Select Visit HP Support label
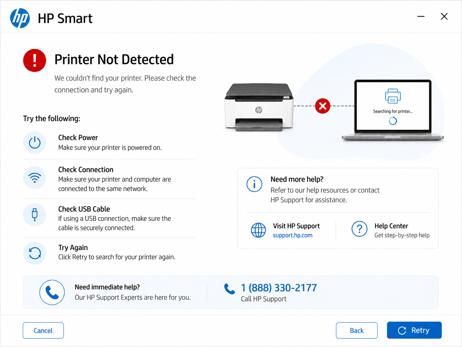This screenshot has width=462, height=347. (x=296, y=226)
